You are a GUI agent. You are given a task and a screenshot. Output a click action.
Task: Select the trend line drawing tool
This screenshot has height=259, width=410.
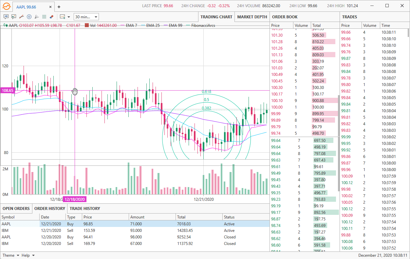(x=21, y=17)
